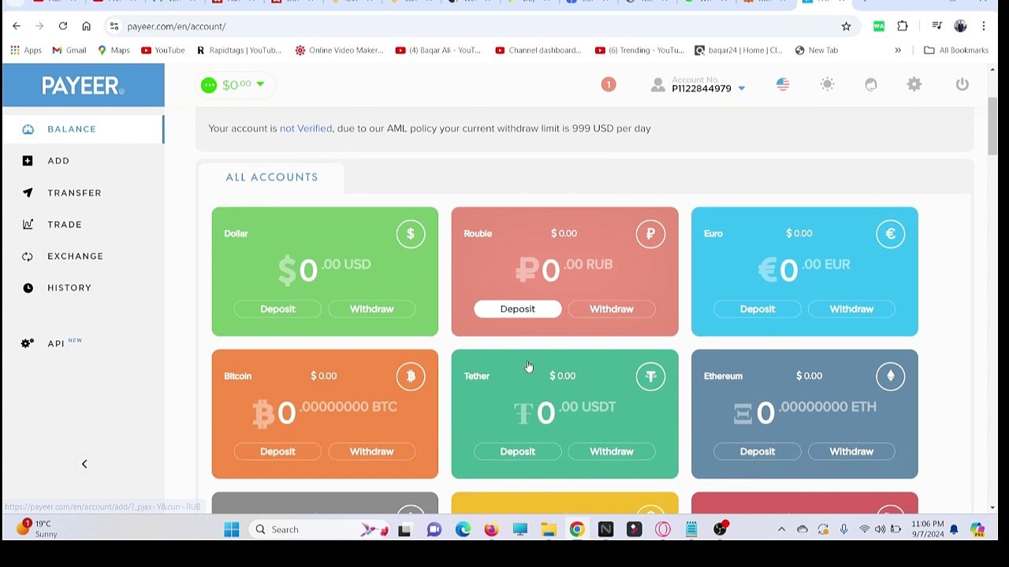Open the Gmail bookmark
The width and height of the screenshot is (1009, 567).
69,50
